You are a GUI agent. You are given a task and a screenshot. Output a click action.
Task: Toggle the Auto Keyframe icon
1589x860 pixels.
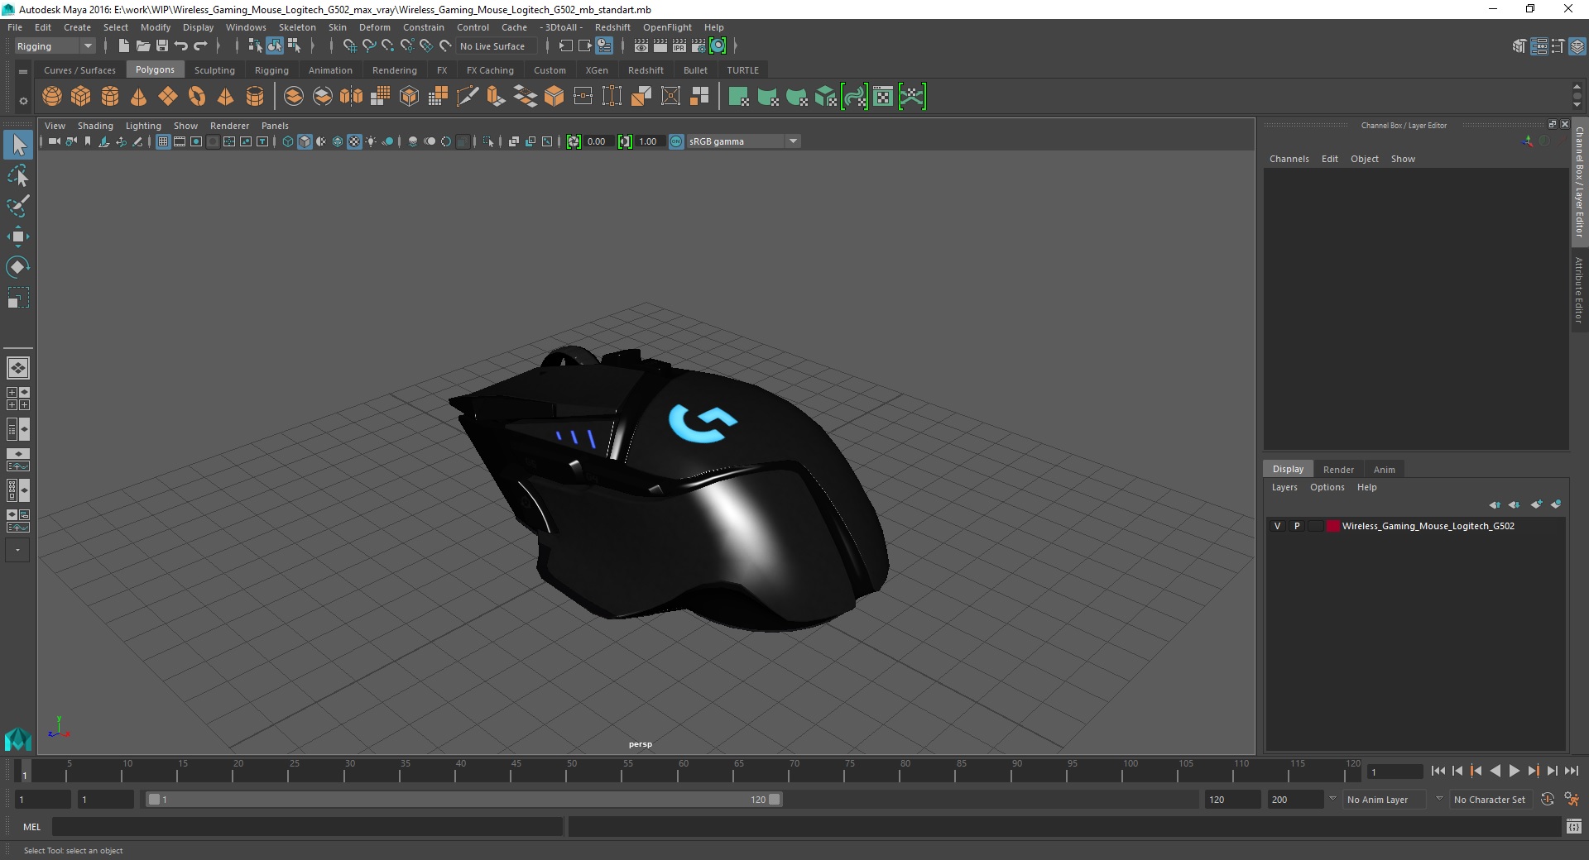click(x=1548, y=800)
